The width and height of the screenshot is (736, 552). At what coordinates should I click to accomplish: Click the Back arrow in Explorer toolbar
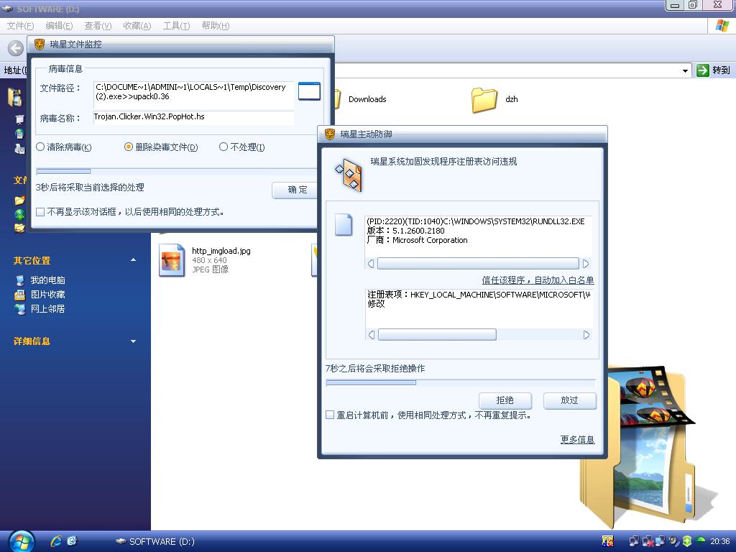click(16, 48)
